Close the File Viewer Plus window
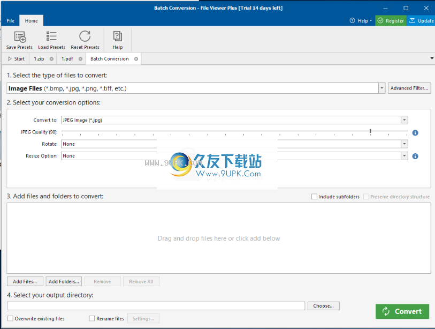The width and height of the screenshot is (435, 329). [426, 8]
